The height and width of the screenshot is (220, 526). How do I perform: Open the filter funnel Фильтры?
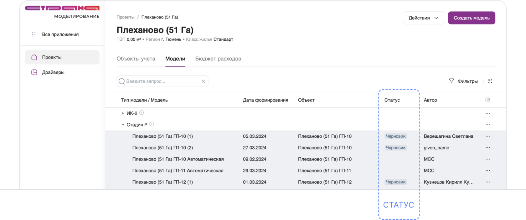(x=463, y=81)
